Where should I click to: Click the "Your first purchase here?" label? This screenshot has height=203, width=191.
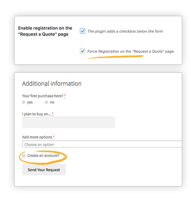coord(43,96)
